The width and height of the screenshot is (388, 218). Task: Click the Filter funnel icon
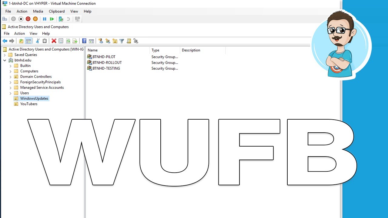coord(122,41)
